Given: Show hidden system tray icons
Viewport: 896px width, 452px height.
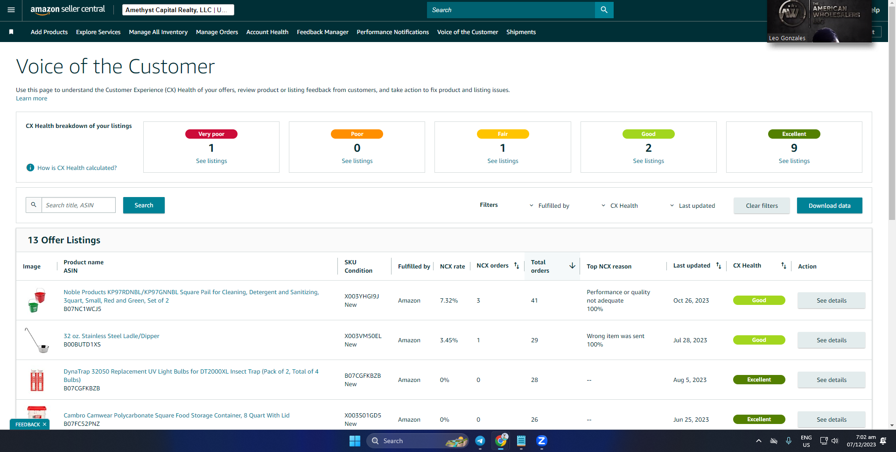Looking at the screenshot, I should click(759, 441).
